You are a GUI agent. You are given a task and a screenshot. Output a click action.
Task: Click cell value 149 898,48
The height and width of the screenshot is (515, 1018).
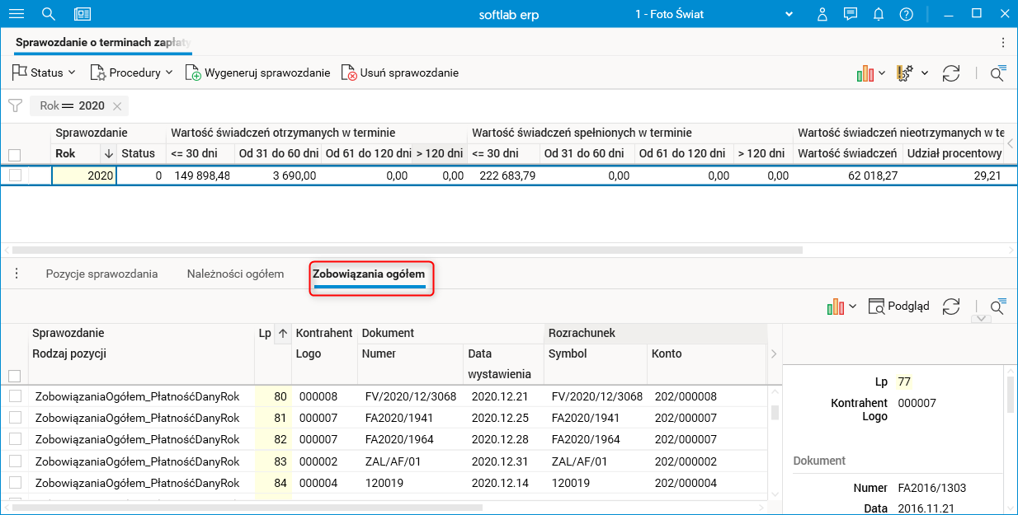pyautogui.click(x=202, y=176)
